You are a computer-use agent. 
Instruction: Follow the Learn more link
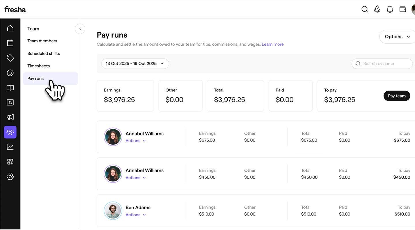tap(272, 44)
